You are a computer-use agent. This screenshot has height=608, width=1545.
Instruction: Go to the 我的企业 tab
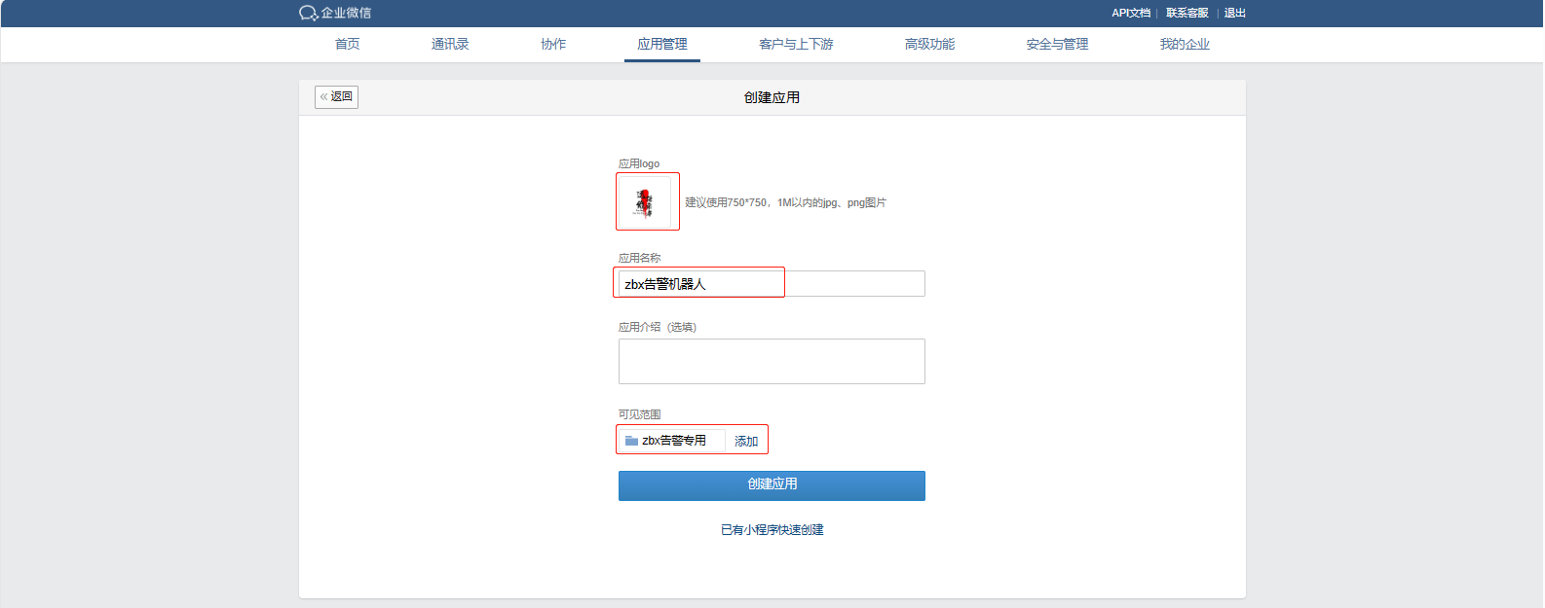coord(1185,44)
